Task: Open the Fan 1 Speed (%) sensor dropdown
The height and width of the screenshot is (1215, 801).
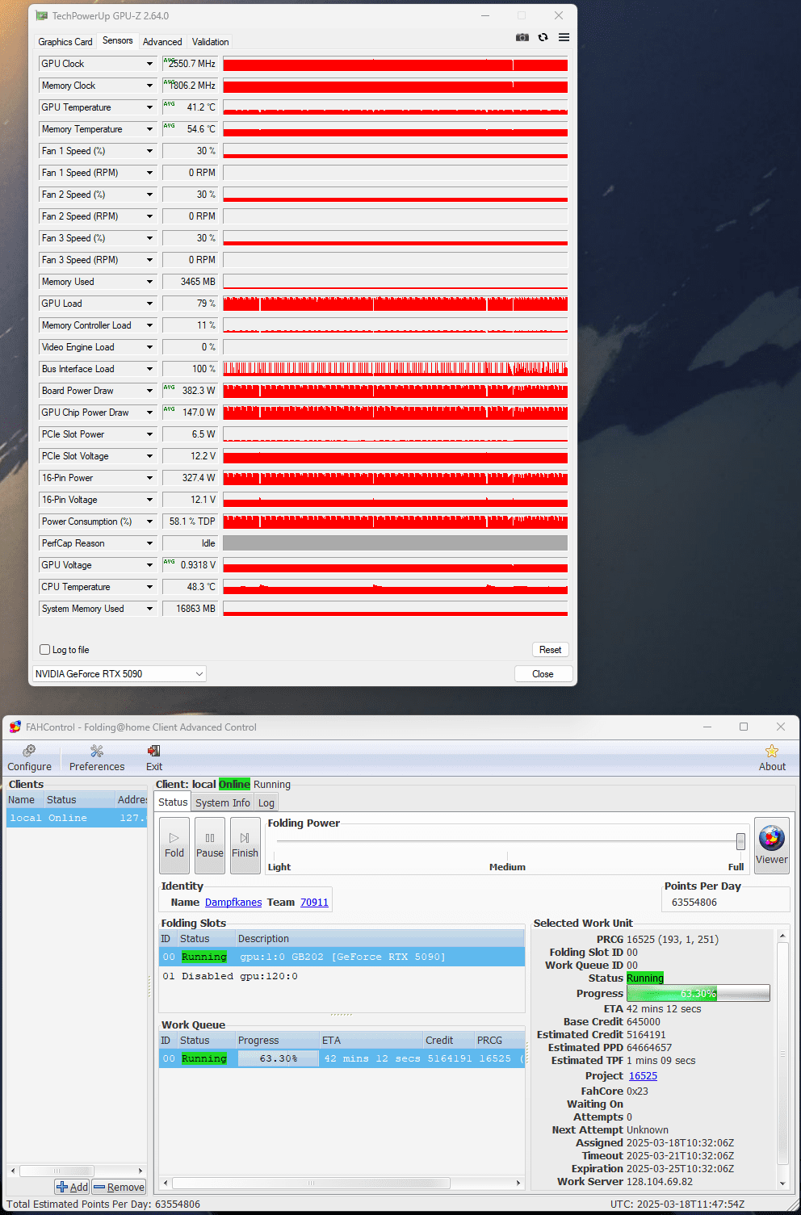Action: [149, 151]
